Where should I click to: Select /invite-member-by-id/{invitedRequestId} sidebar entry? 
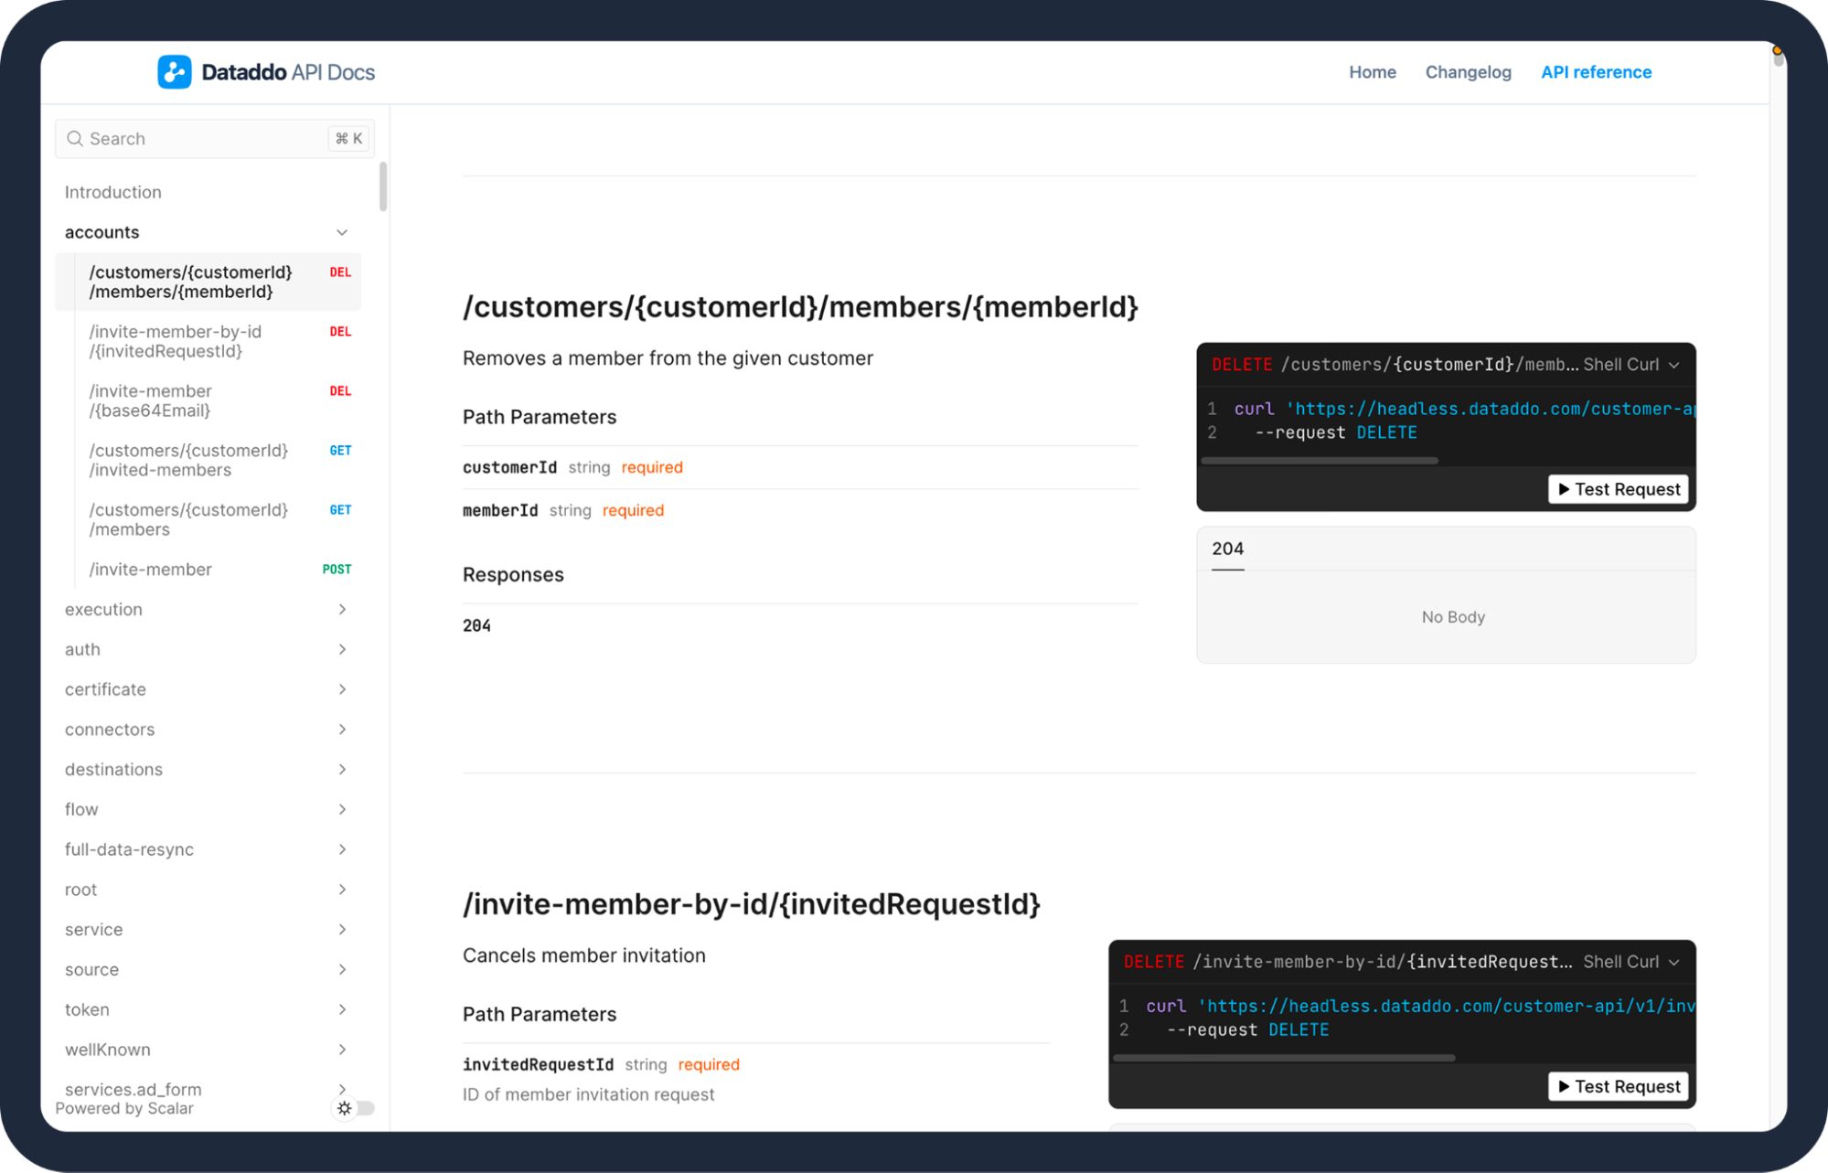click(x=208, y=341)
